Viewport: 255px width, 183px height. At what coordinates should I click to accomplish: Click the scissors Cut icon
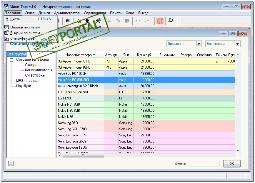(109, 21)
